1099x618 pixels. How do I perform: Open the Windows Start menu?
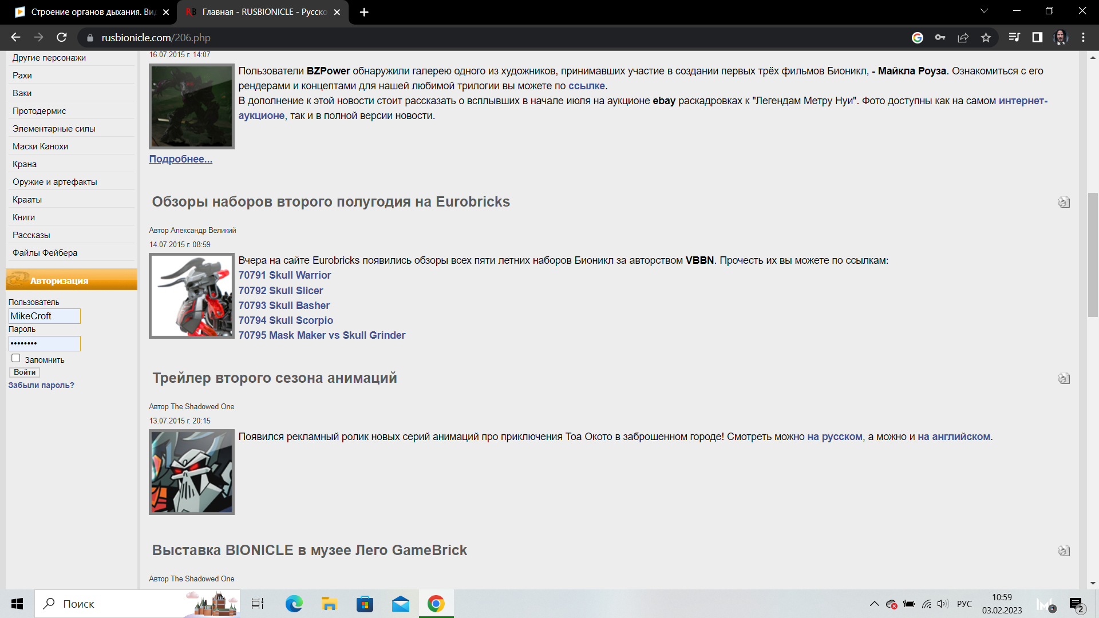[x=17, y=604]
